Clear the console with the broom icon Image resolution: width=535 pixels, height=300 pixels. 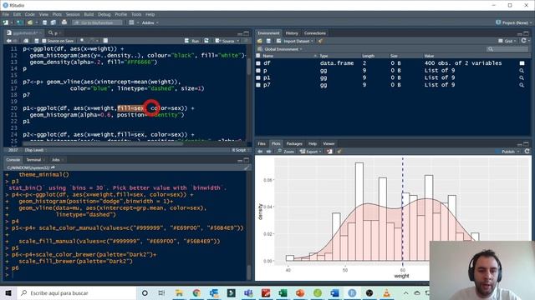coord(247,167)
